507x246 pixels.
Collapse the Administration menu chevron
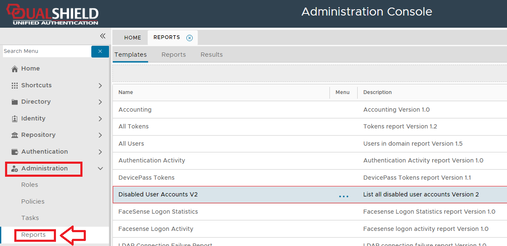click(x=100, y=169)
